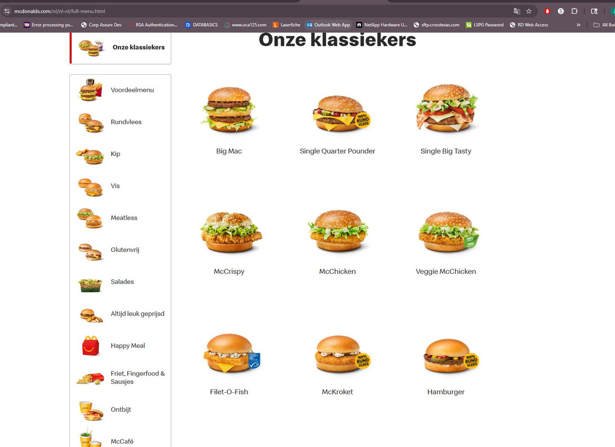Open the sftp.crosstexas.com bookmark
Viewport: 615px width, 447px height.
click(437, 25)
